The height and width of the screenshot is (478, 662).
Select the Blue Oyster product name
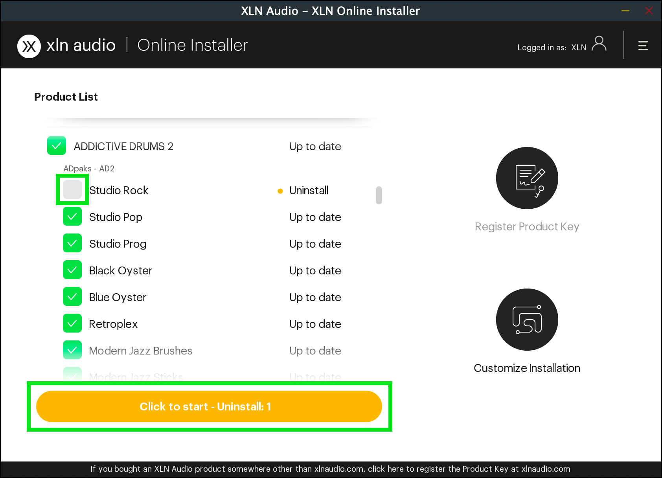click(x=118, y=297)
